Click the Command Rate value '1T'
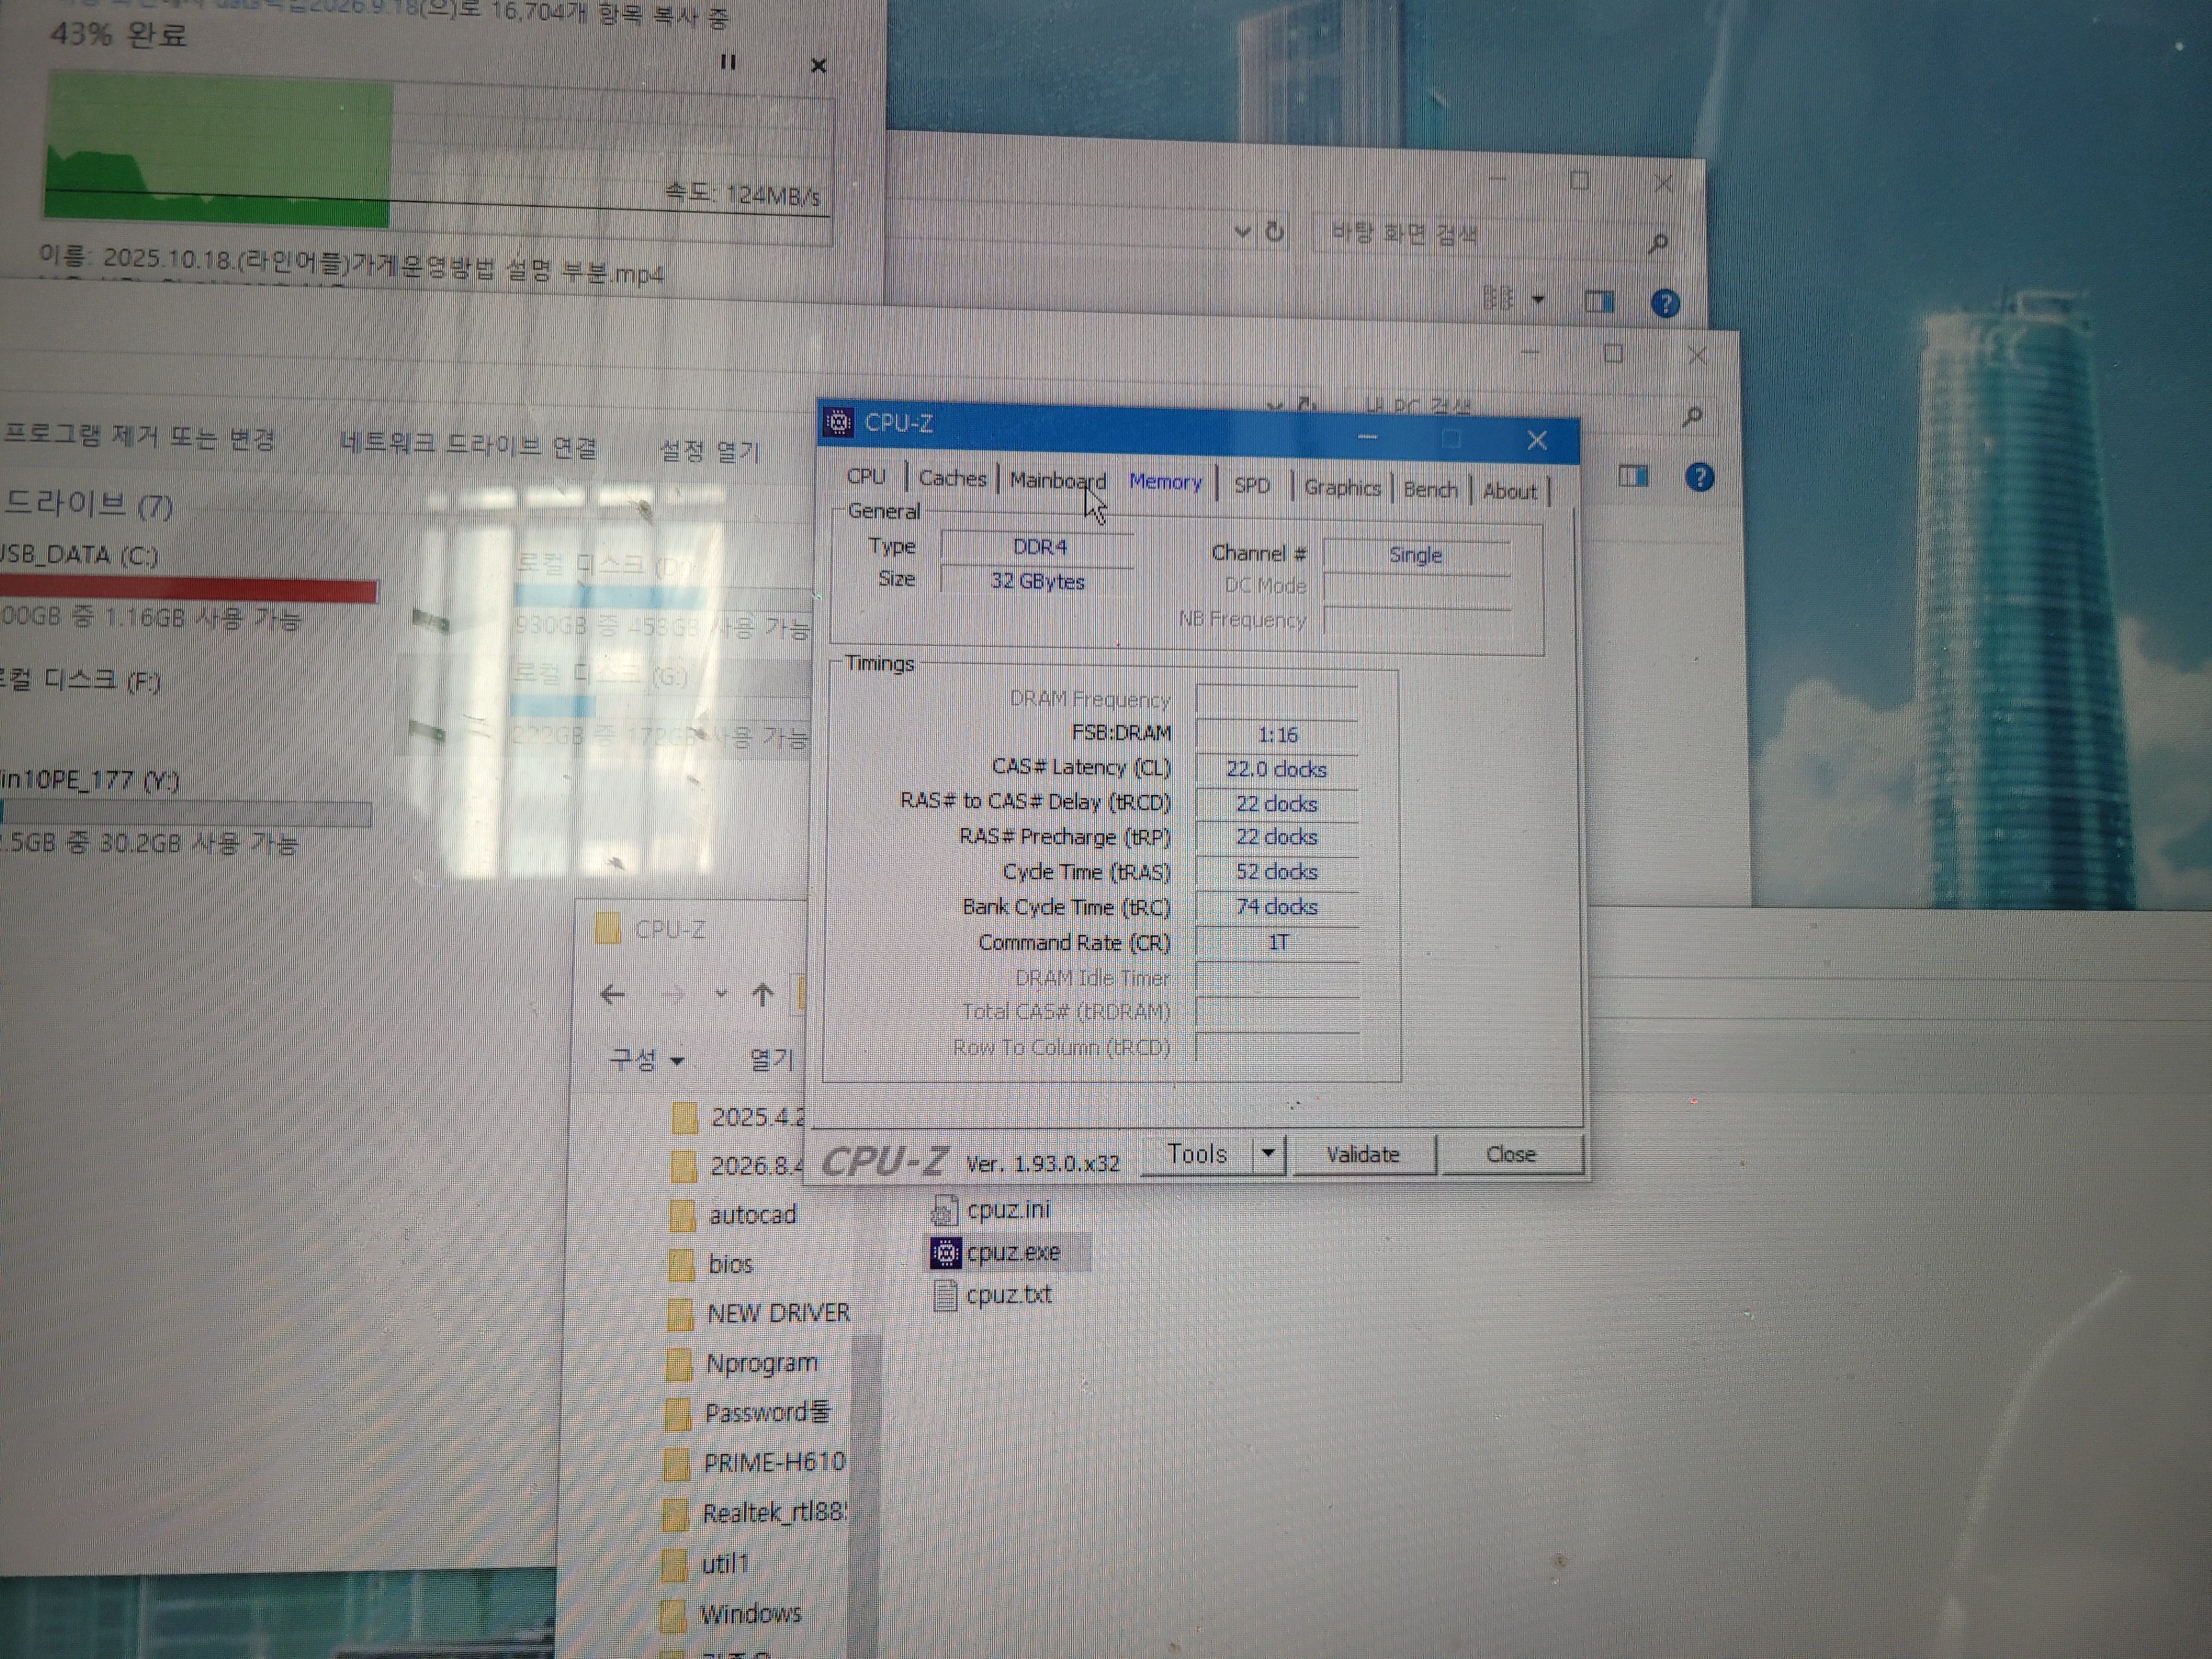This screenshot has width=2212, height=1659. click(1278, 942)
